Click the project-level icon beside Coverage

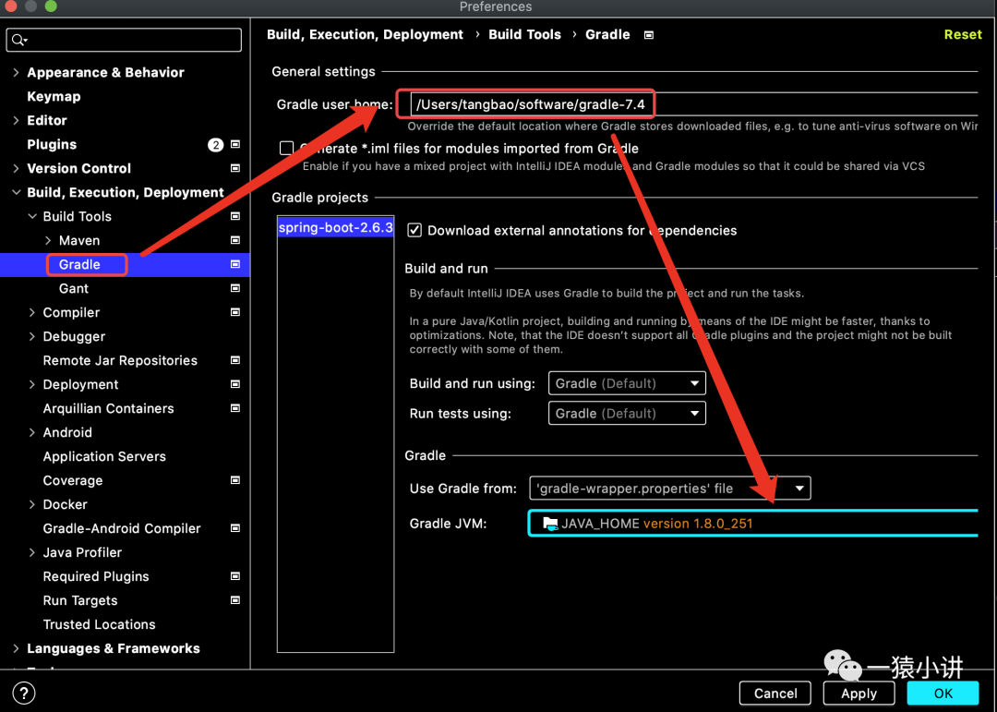coord(235,480)
